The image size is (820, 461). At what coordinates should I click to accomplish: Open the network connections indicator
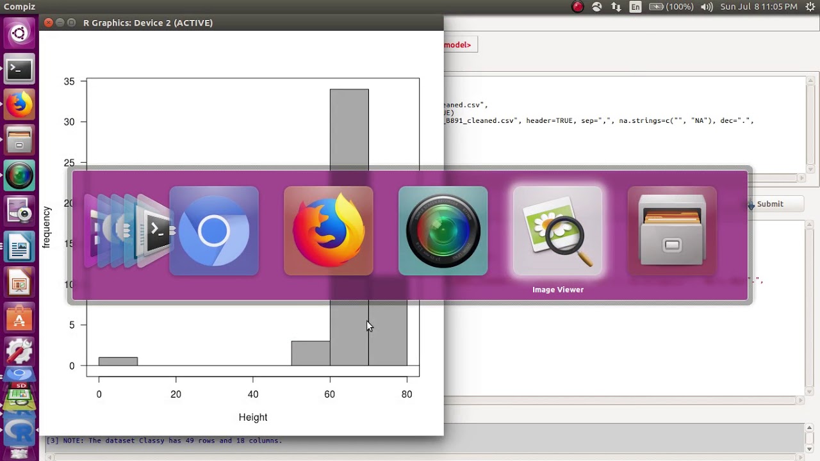pyautogui.click(x=616, y=7)
